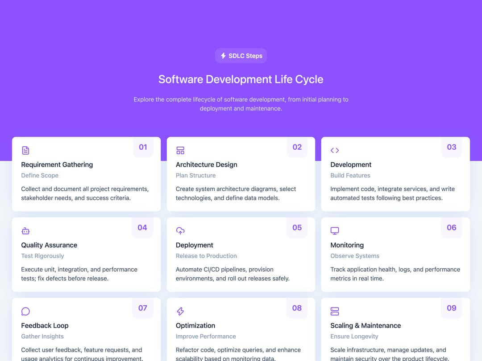Click the document icon on Requirement Gathering card
This screenshot has height=361, width=482.
tap(25, 150)
